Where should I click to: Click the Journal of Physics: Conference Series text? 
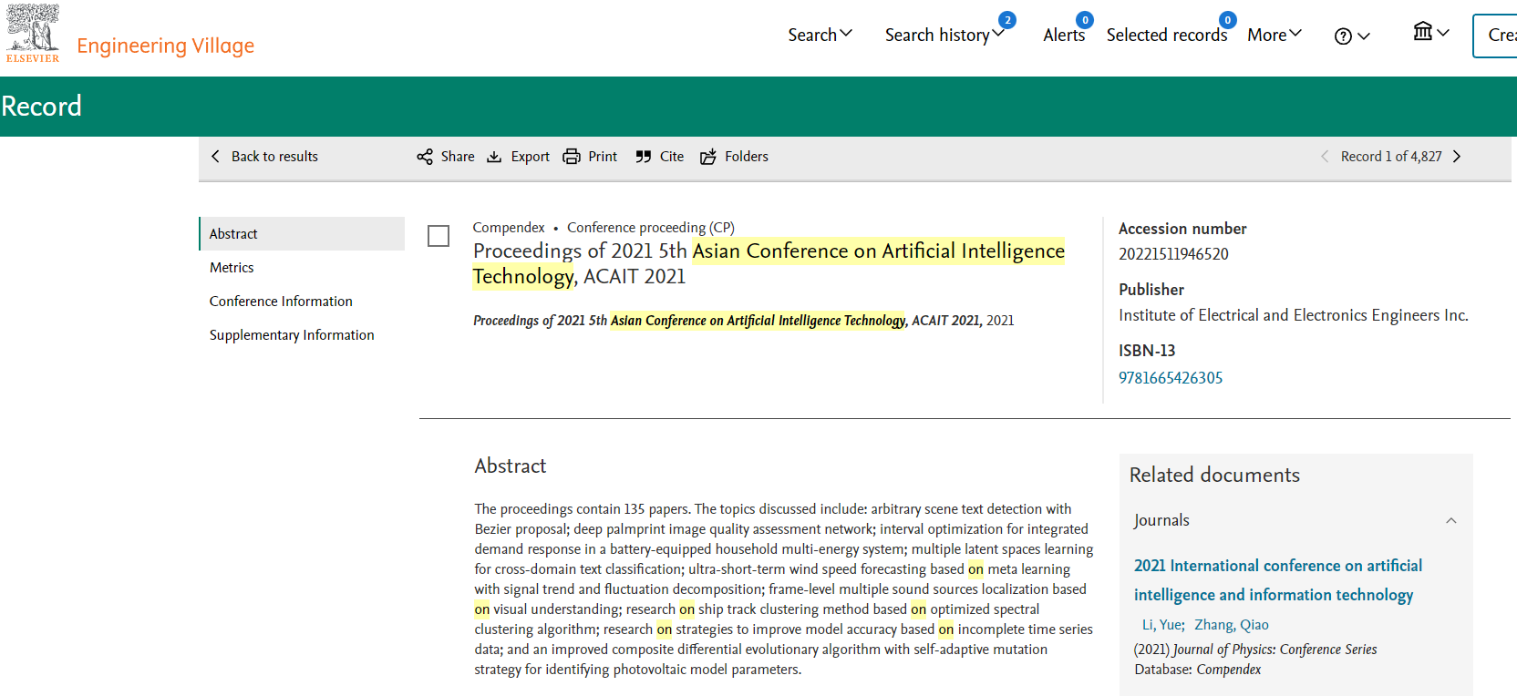tap(1275, 650)
